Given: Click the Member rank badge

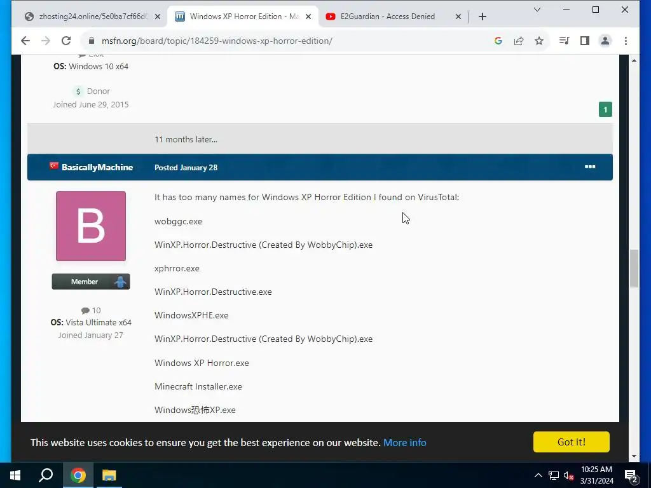Looking at the screenshot, I should point(91,281).
